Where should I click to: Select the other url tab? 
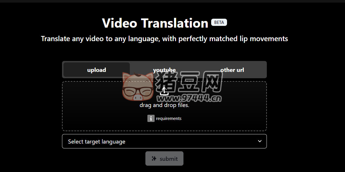click(232, 70)
